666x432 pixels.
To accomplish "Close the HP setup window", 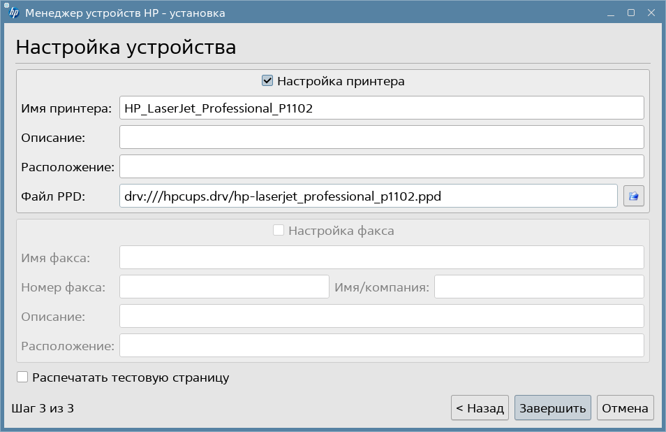I will point(650,13).
